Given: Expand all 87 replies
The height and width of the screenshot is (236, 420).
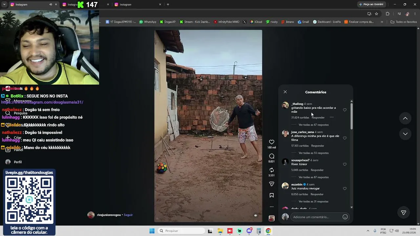Looking at the screenshot, I should 314,177.
